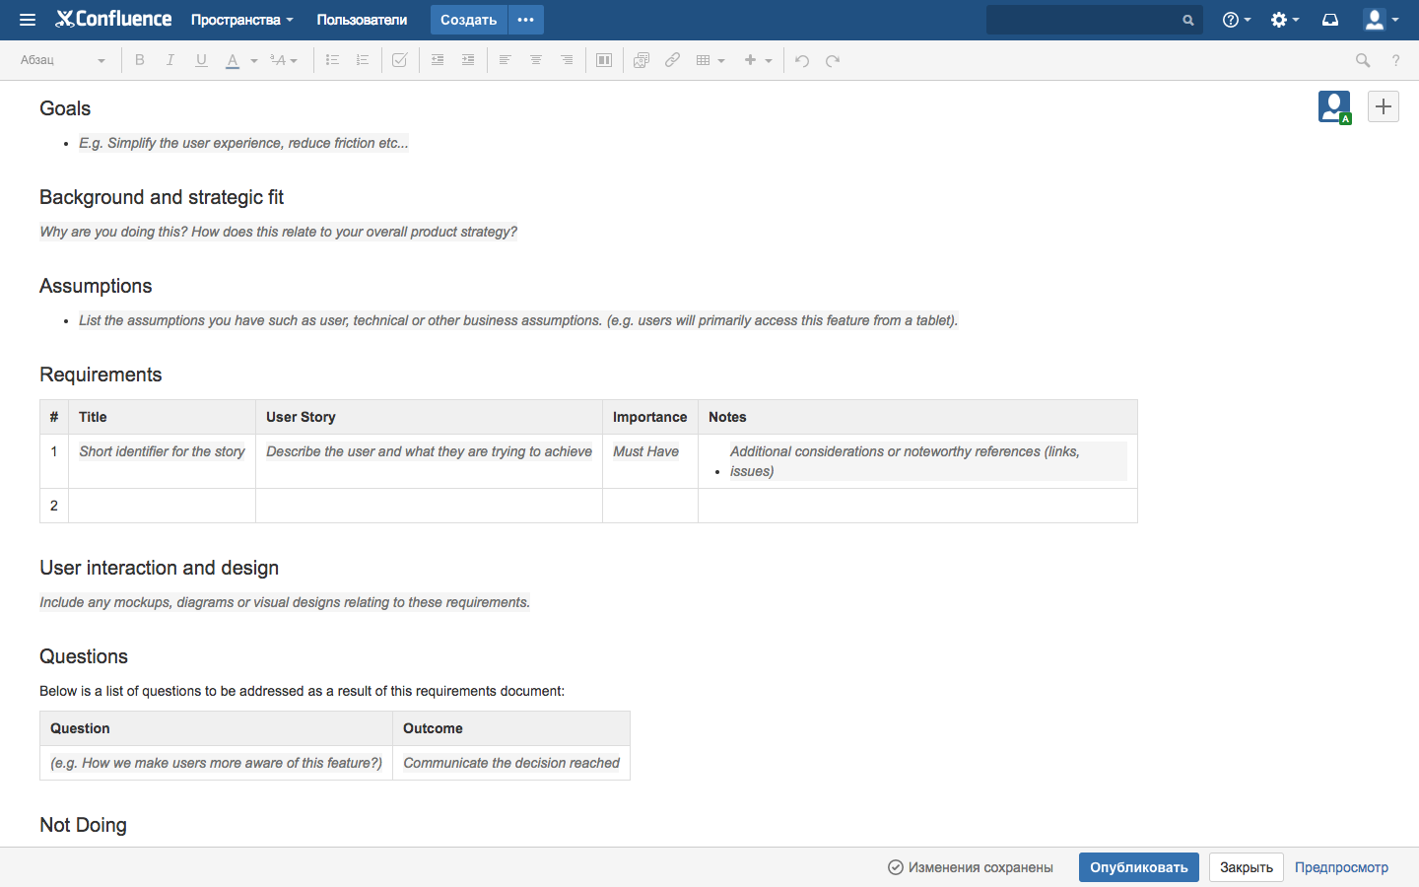Open the Предпросмотр link

tap(1341, 867)
